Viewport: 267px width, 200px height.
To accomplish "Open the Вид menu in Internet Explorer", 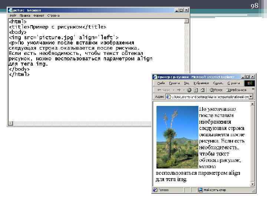I will point(187,83).
